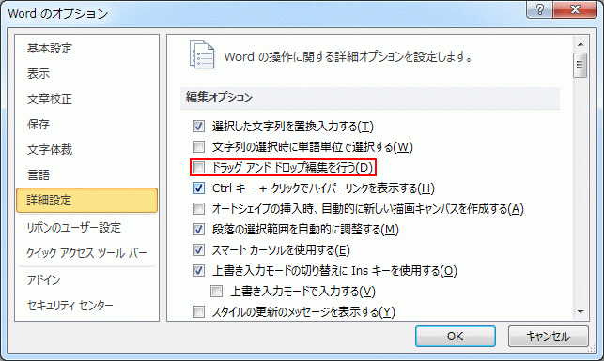
Task: Open the 基本設定 category
Action: (x=87, y=49)
